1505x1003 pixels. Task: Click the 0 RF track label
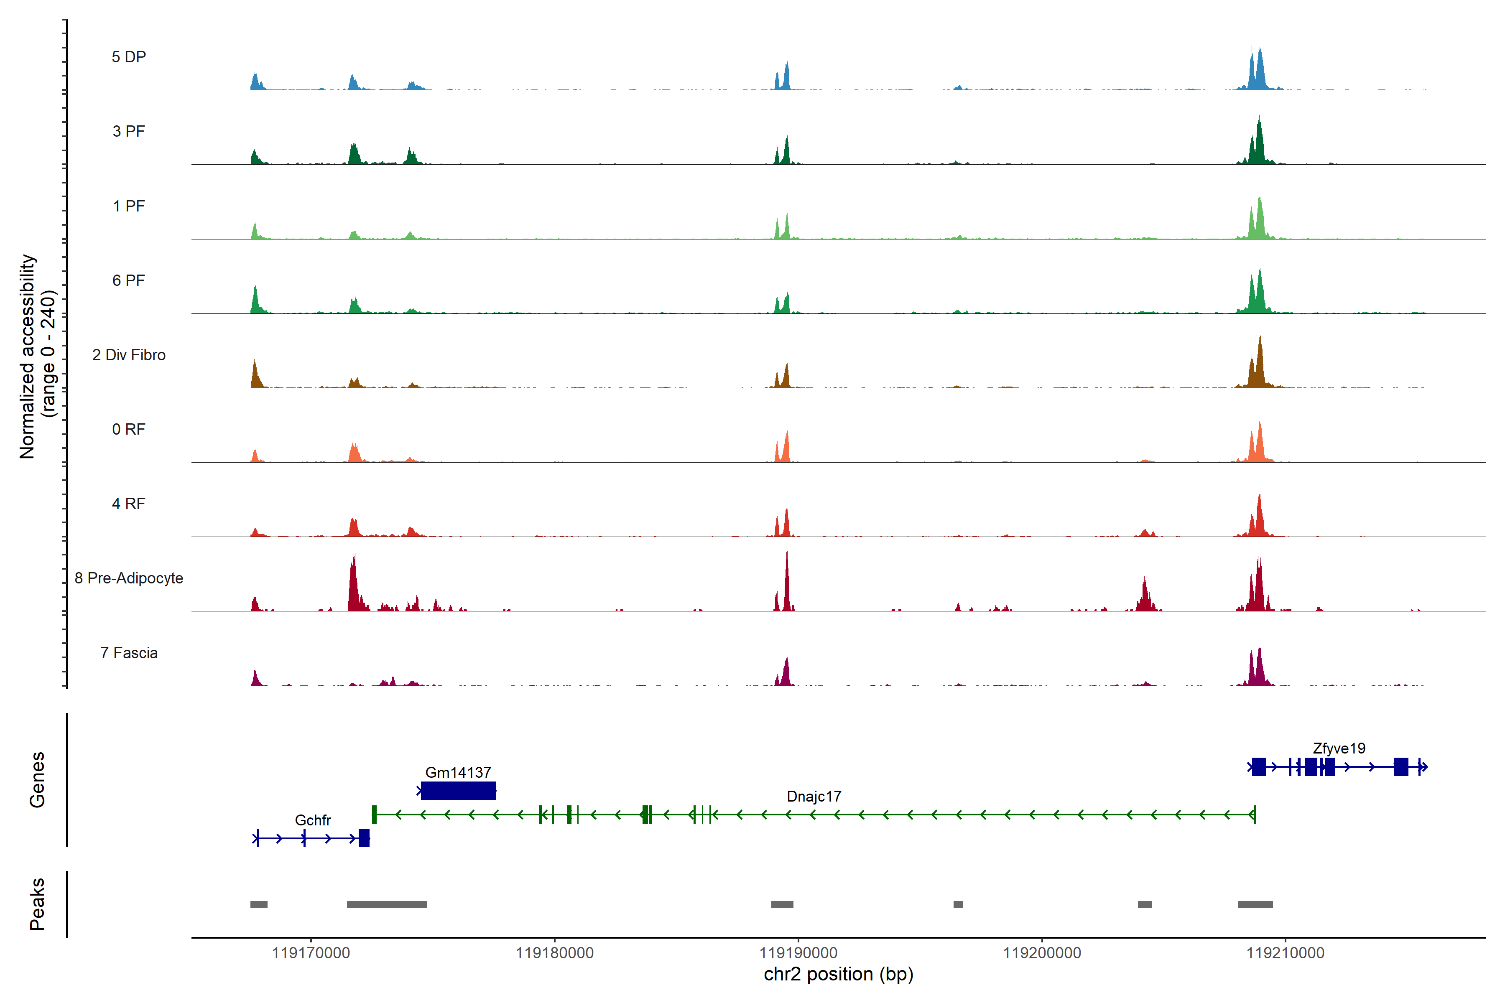[x=129, y=429]
